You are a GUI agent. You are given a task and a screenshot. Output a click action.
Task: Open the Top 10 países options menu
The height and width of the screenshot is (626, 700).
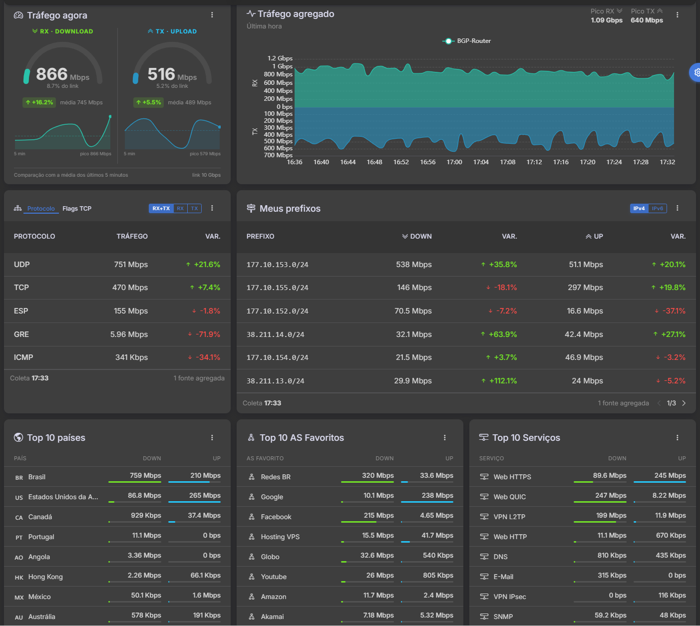(212, 438)
